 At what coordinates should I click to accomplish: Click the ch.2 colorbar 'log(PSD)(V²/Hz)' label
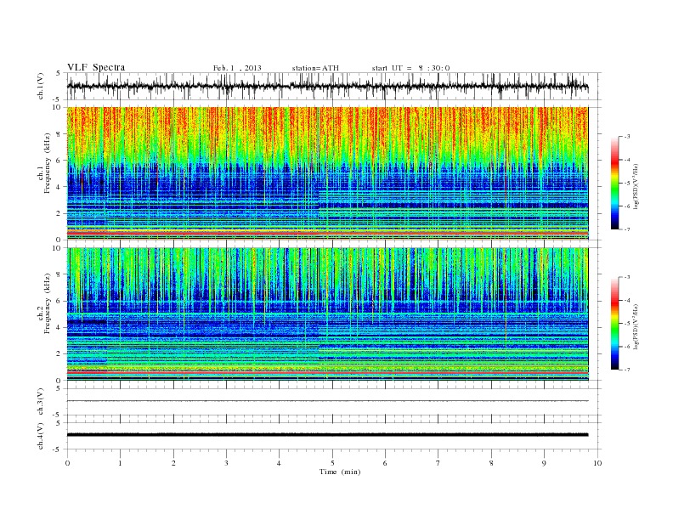pos(636,327)
